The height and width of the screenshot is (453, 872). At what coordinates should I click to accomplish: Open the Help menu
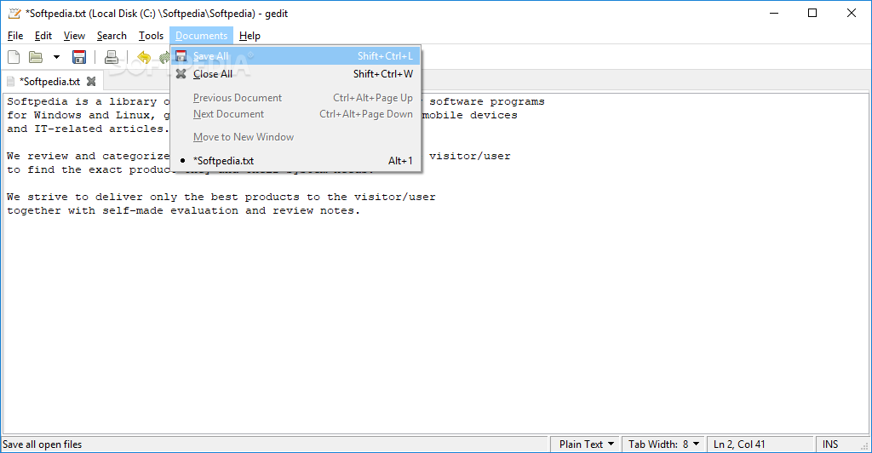250,36
